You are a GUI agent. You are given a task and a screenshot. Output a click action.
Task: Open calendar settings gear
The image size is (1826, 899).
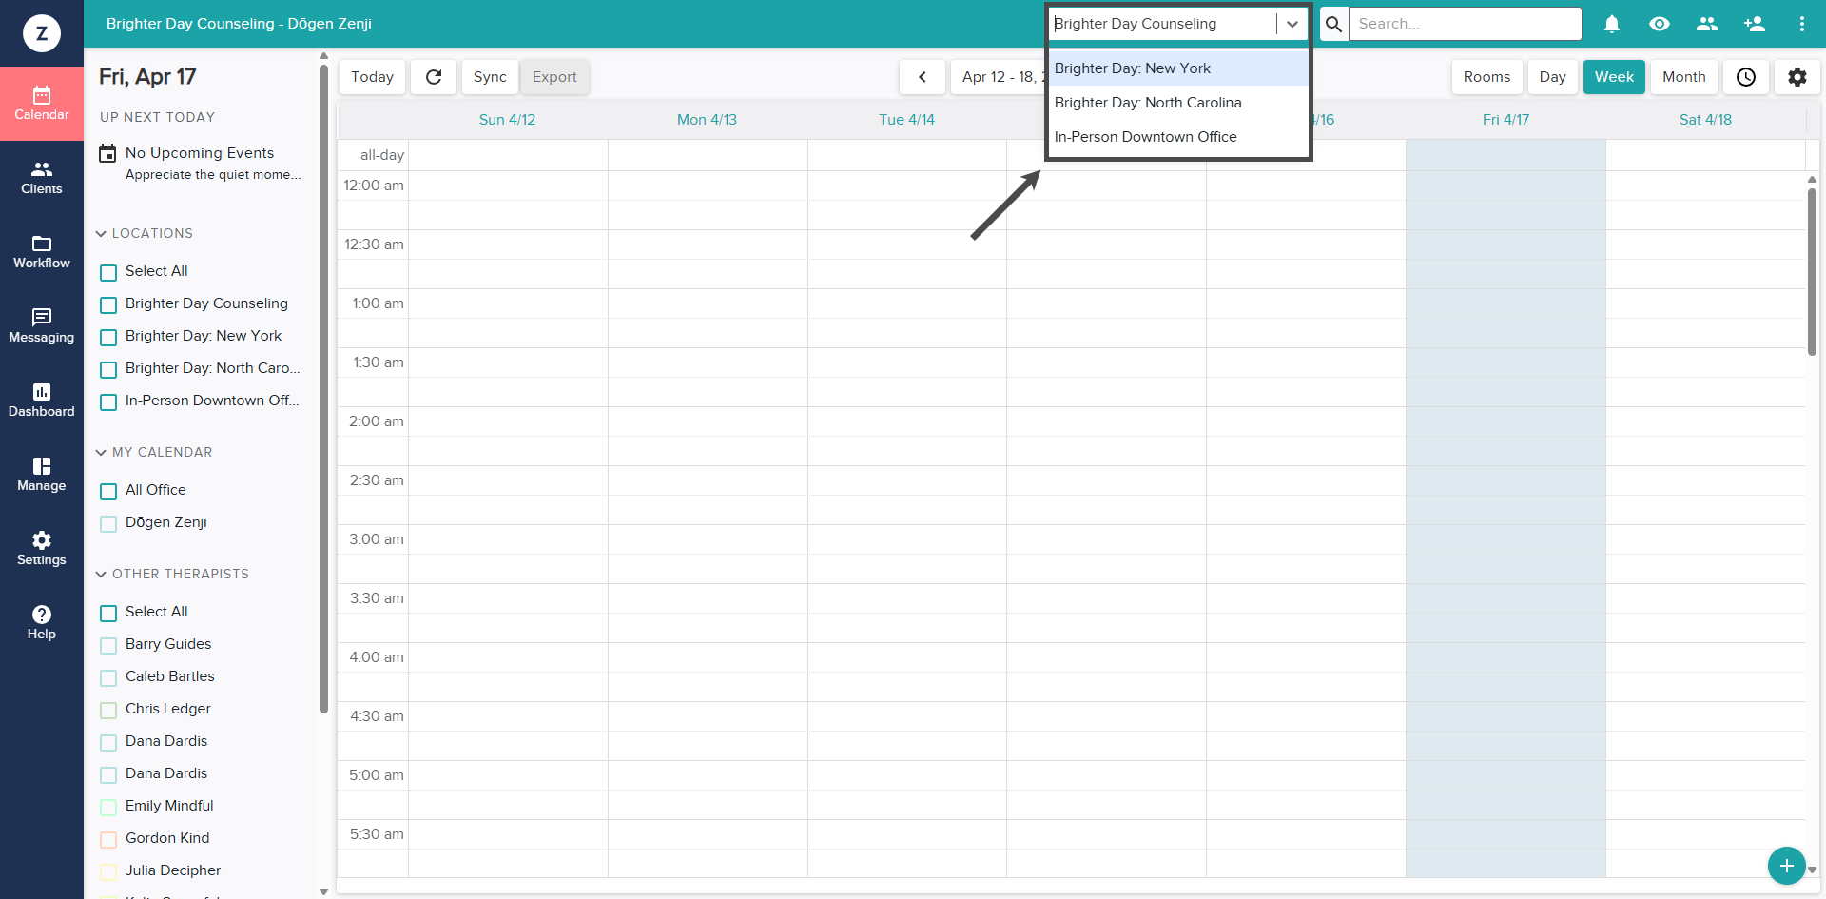pyautogui.click(x=1797, y=77)
